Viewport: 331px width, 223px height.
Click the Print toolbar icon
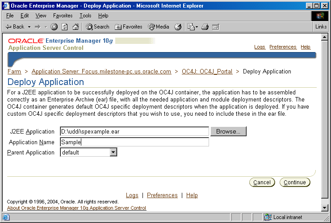pos(205,27)
